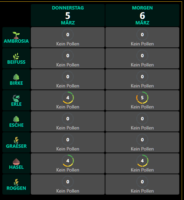Click Birke Morgen Kein Pollen cell

point(142,79)
